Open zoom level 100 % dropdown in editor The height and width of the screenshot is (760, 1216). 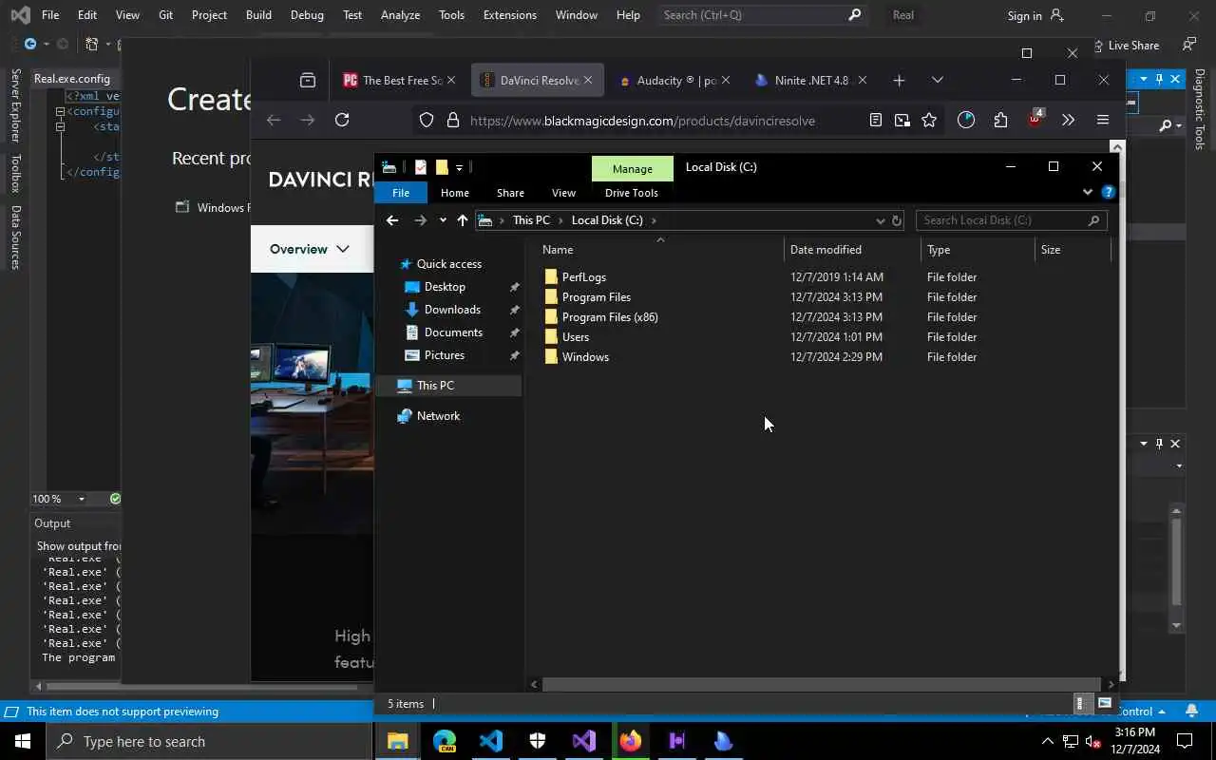tap(81, 499)
